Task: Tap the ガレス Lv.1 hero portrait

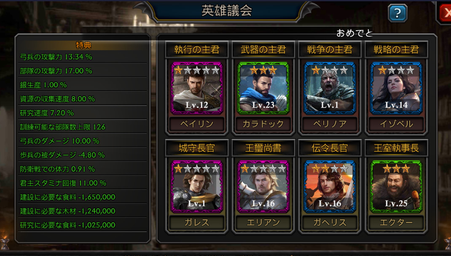Action: pos(197,187)
